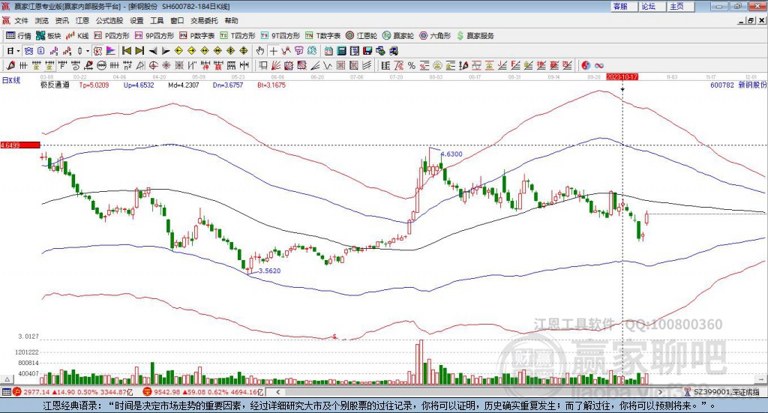Image resolution: width=768 pixels, height=413 pixels.
Task: Click the 沪 index 2977.14 status entry
Action: click(x=73, y=392)
